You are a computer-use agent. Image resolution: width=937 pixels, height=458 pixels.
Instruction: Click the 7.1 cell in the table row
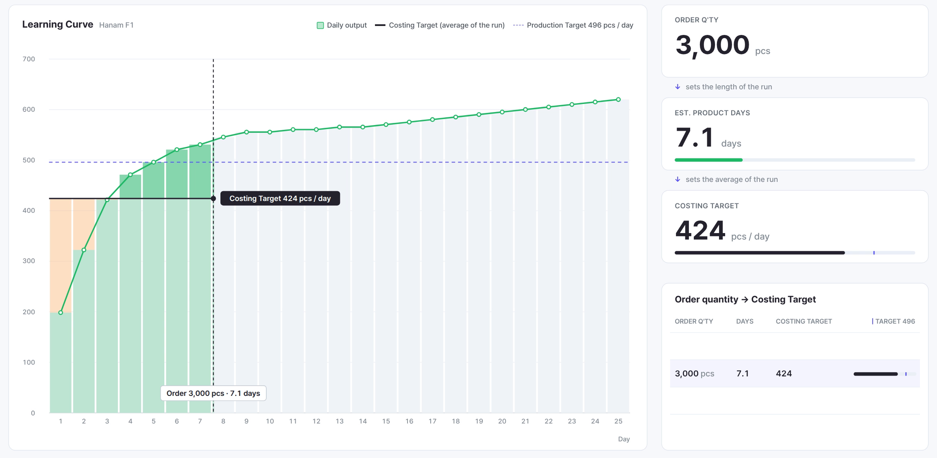743,374
